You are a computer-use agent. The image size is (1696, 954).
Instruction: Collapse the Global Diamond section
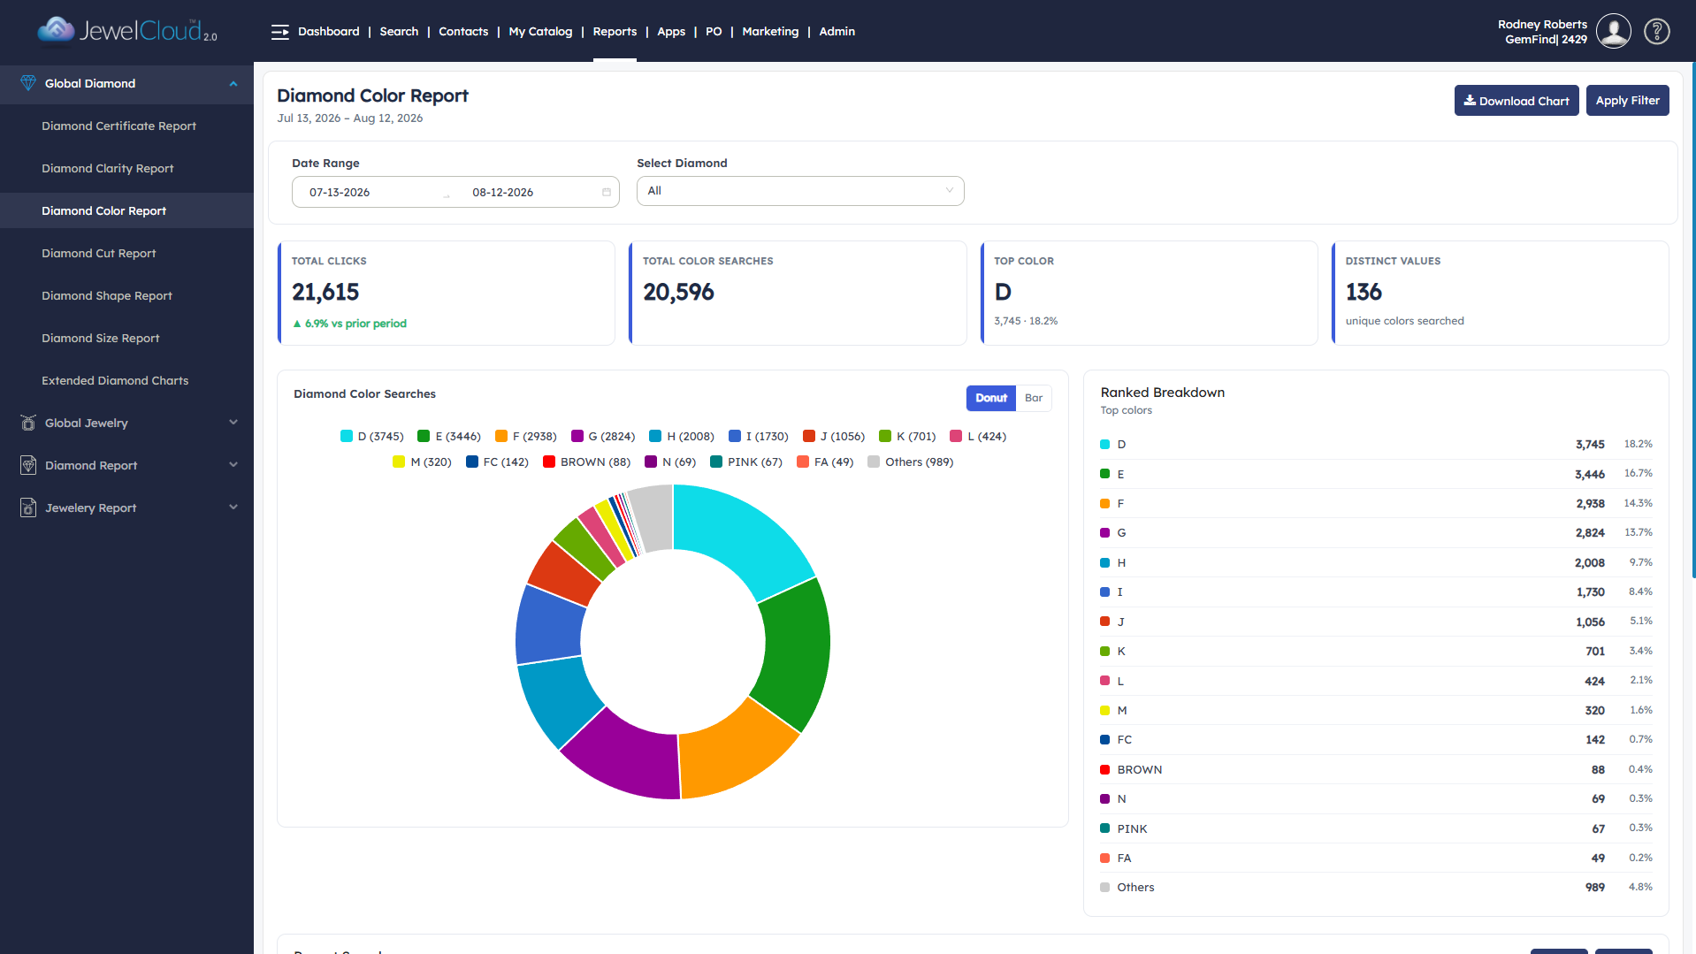233,83
